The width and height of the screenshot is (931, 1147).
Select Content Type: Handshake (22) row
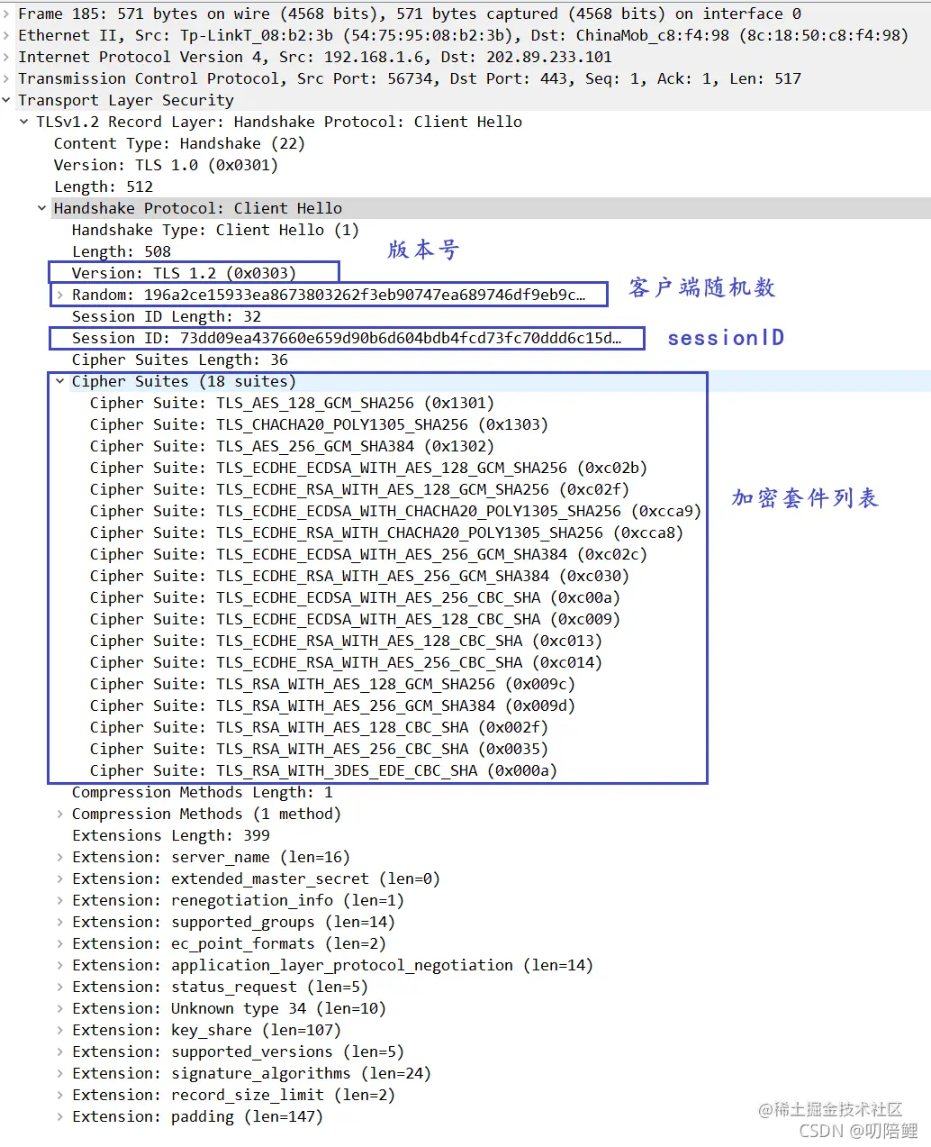179,143
